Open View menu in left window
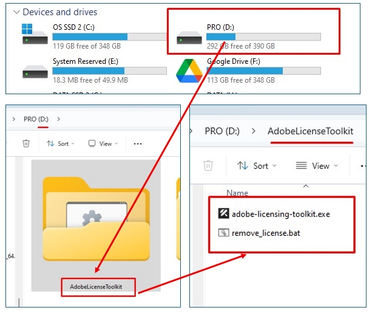Screen dimensions: 372x313 point(103,143)
